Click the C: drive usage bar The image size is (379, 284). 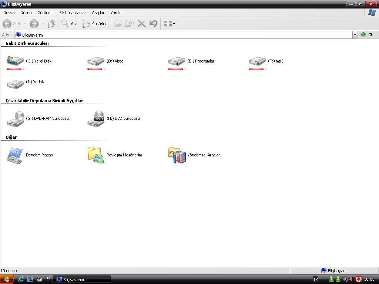[x=16, y=69]
